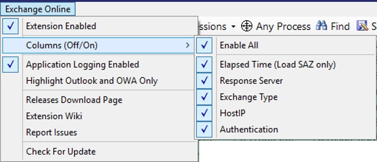
Task: Disable the Elapsed Time column
Action: click(x=204, y=64)
